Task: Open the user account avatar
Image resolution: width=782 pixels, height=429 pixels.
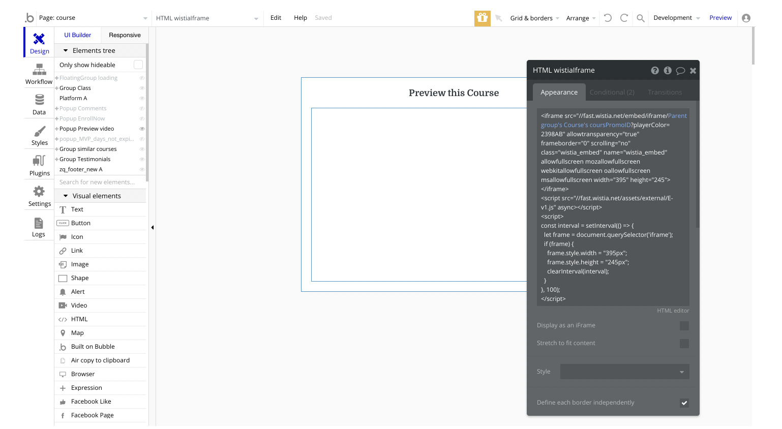Action: click(746, 18)
